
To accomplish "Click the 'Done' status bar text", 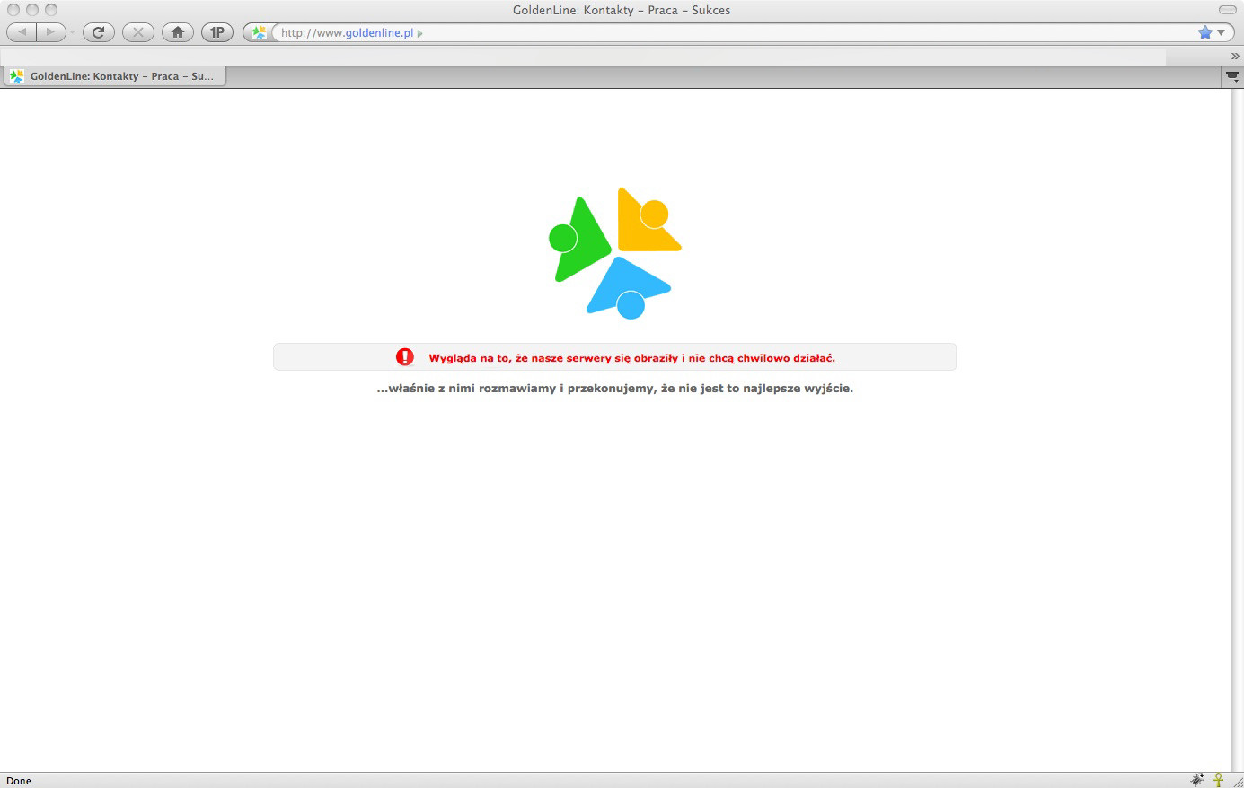I will [x=19, y=781].
